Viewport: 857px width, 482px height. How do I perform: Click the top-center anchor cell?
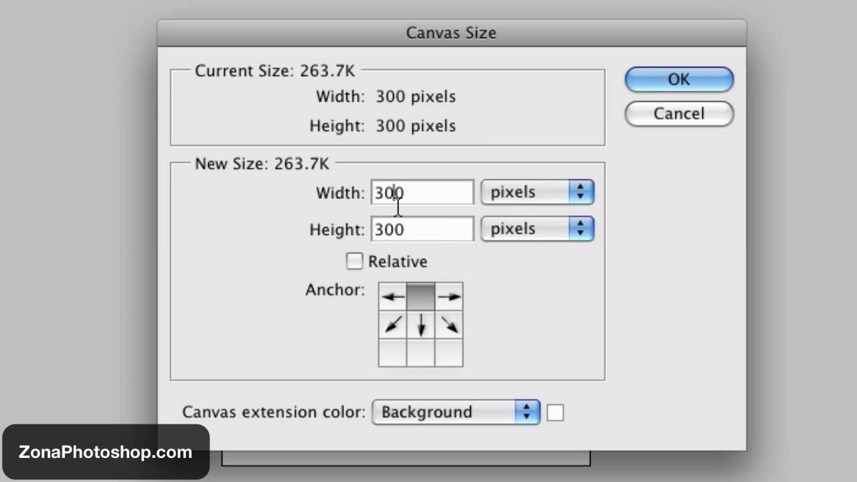point(420,297)
